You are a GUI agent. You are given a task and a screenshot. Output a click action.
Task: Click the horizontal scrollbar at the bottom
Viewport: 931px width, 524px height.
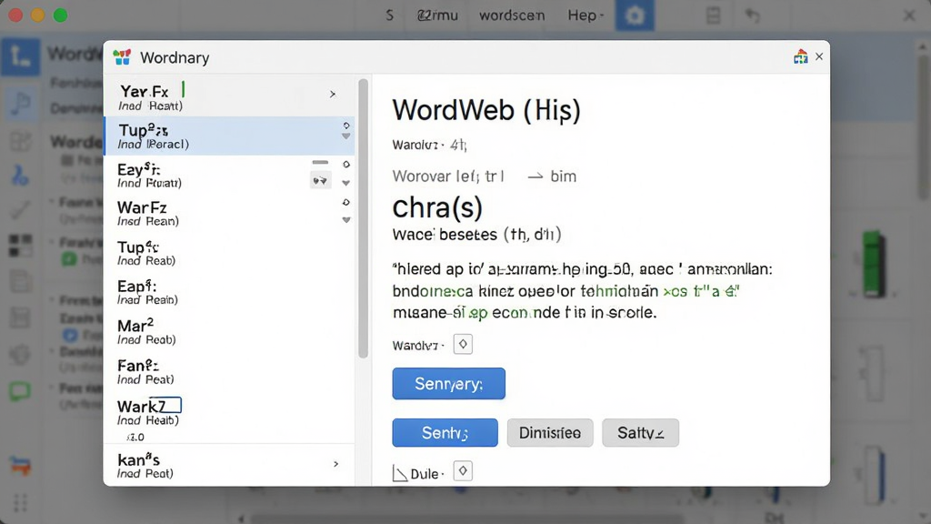pyautogui.click(x=466, y=519)
